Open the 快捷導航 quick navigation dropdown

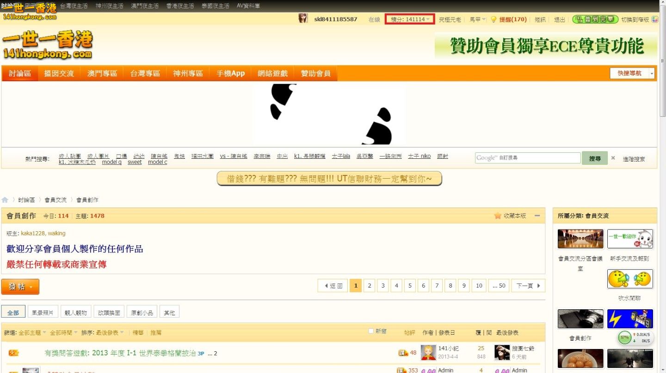point(633,73)
